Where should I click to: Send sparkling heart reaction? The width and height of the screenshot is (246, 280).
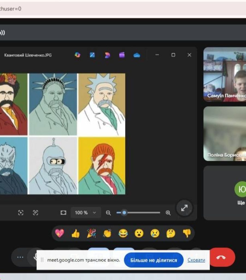[x=59, y=233]
